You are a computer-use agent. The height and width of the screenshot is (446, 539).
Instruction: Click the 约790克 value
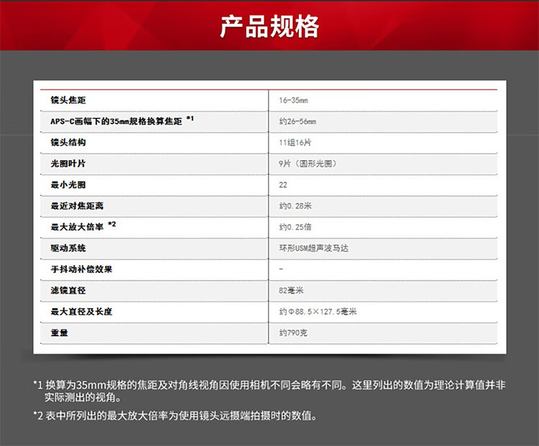pos(293,333)
